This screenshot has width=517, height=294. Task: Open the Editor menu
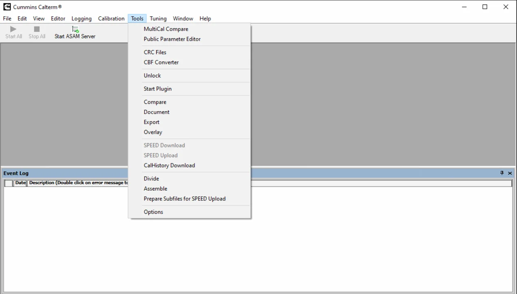[58, 18]
